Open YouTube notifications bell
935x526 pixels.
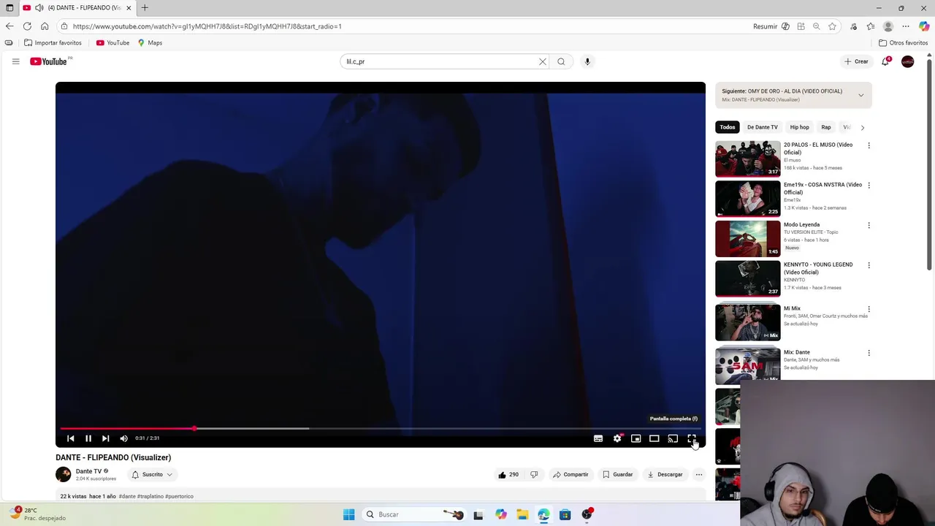[885, 61]
